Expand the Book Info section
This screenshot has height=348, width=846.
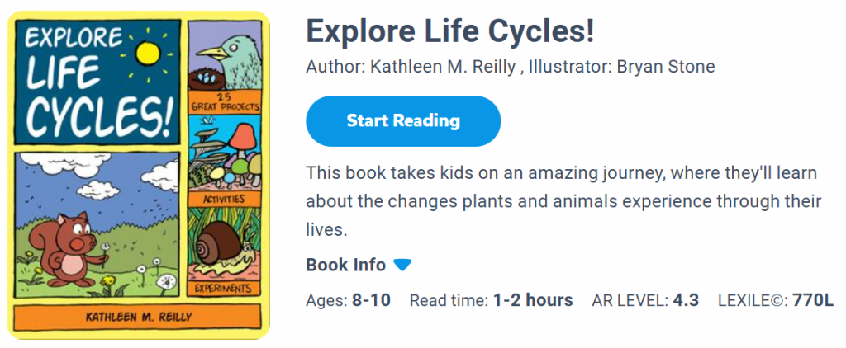pyautogui.click(x=345, y=265)
